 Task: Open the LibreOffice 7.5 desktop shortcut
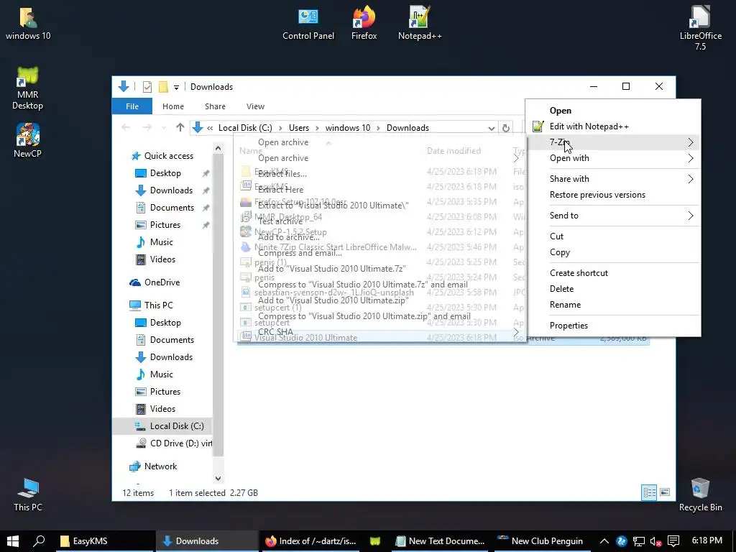coord(700,27)
